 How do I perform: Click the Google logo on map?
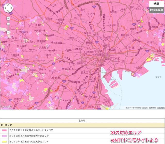tap(6, 106)
